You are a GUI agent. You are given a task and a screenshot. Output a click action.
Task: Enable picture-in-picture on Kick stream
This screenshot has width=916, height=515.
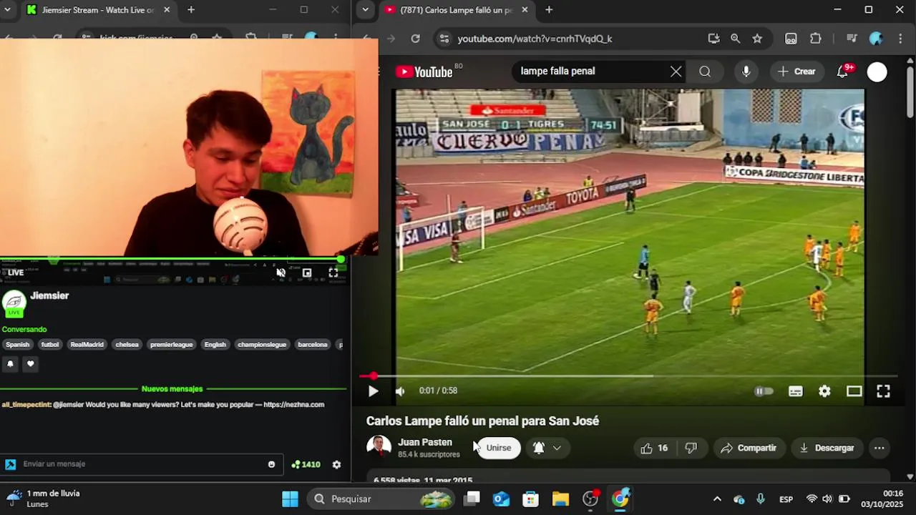[307, 273]
